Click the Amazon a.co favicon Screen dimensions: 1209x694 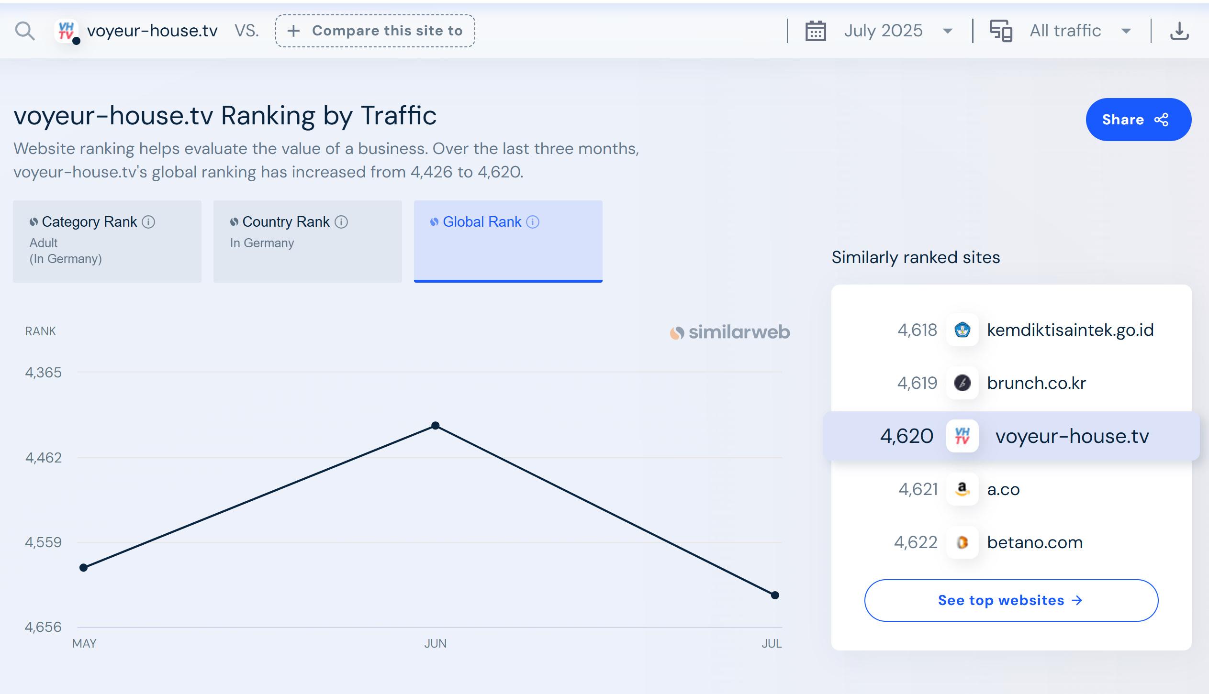[962, 489]
